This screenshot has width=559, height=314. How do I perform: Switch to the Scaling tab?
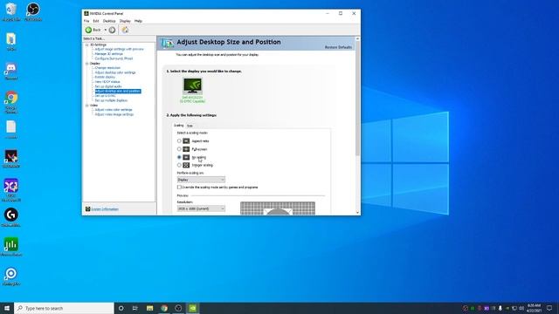(178, 126)
